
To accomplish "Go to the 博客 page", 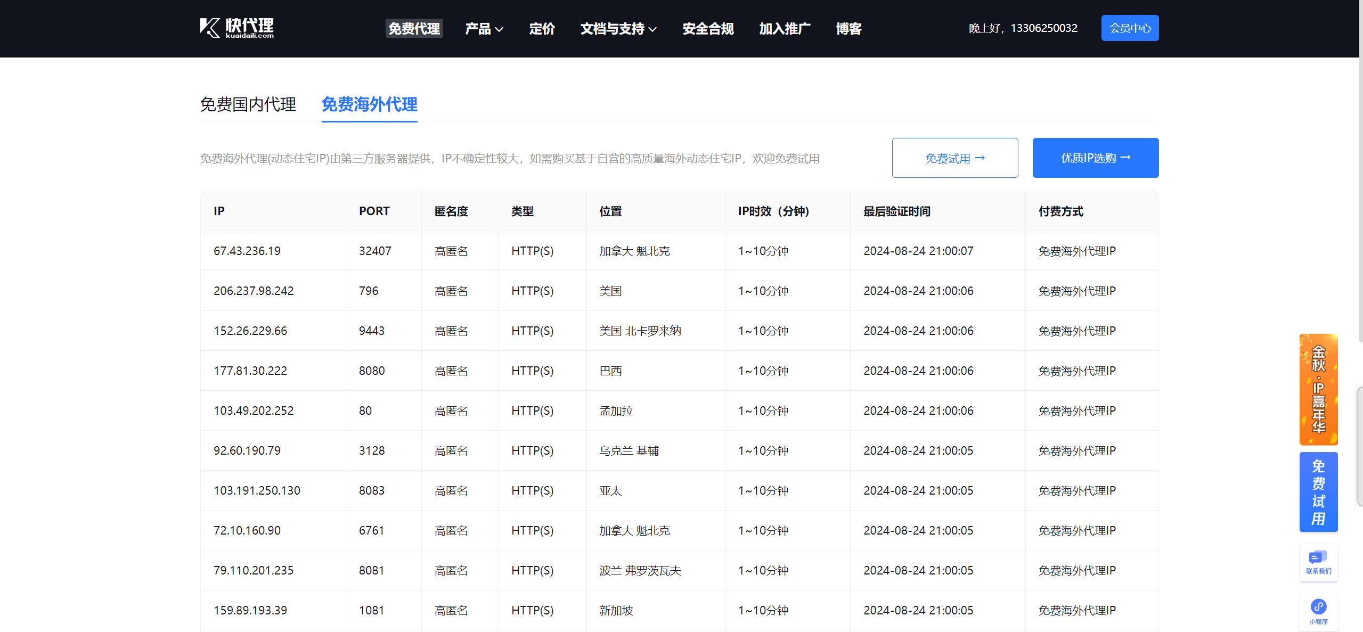I will [848, 29].
